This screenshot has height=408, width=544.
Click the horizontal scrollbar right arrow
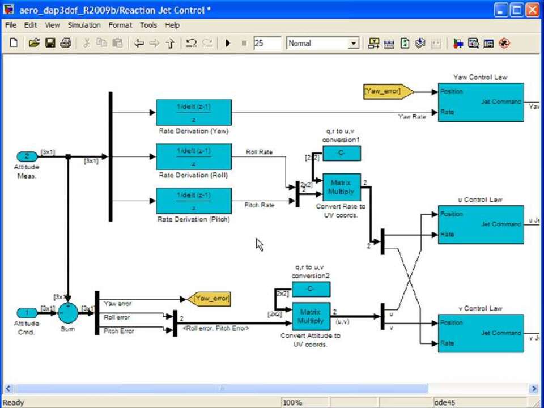[x=534, y=389]
